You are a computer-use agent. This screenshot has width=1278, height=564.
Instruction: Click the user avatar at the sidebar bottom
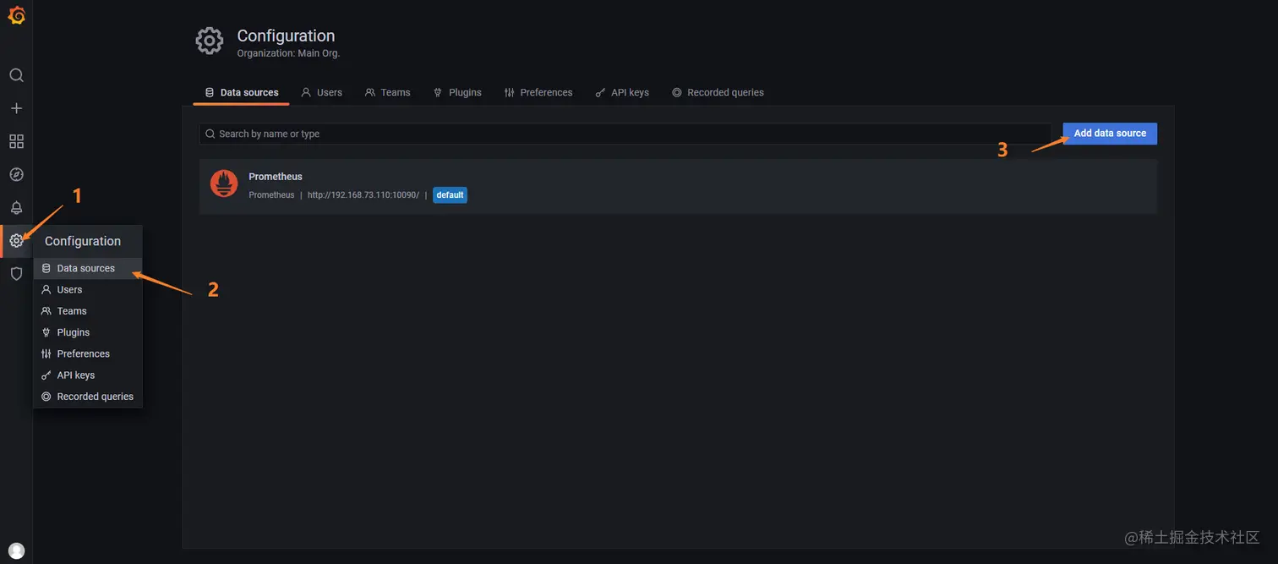16,550
